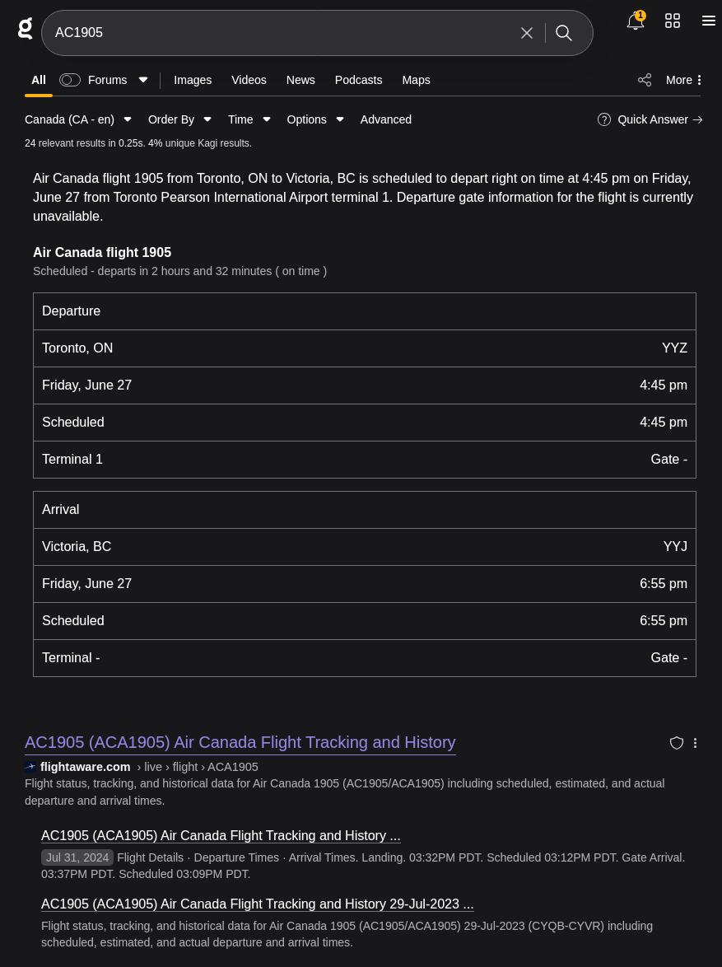Switch to the Images tab
Screen dimensions: 722x967
click(x=193, y=80)
